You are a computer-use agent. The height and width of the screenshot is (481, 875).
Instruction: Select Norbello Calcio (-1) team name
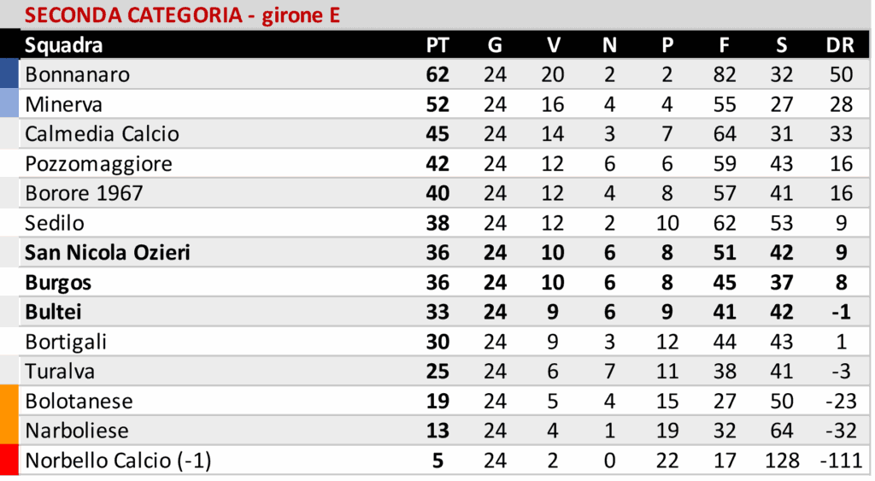click(x=118, y=461)
